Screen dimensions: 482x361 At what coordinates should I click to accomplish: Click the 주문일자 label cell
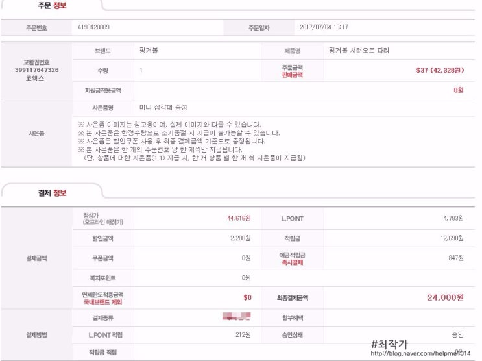tap(259, 28)
